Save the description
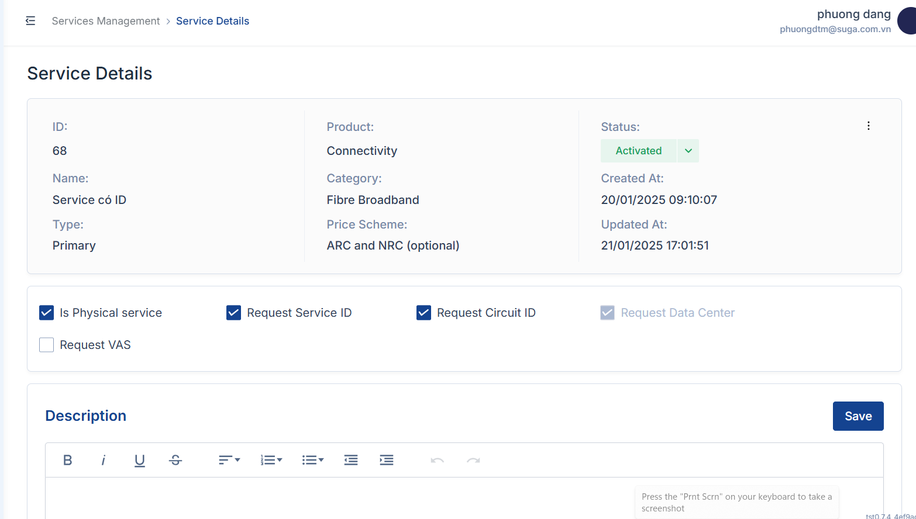The width and height of the screenshot is (916, 519). [858, 416]
